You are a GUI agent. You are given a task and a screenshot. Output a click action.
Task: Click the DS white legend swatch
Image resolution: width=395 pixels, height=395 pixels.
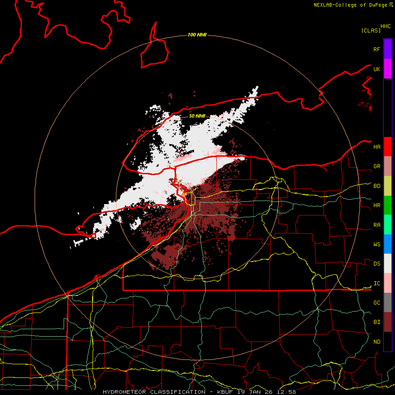[388, 263]
